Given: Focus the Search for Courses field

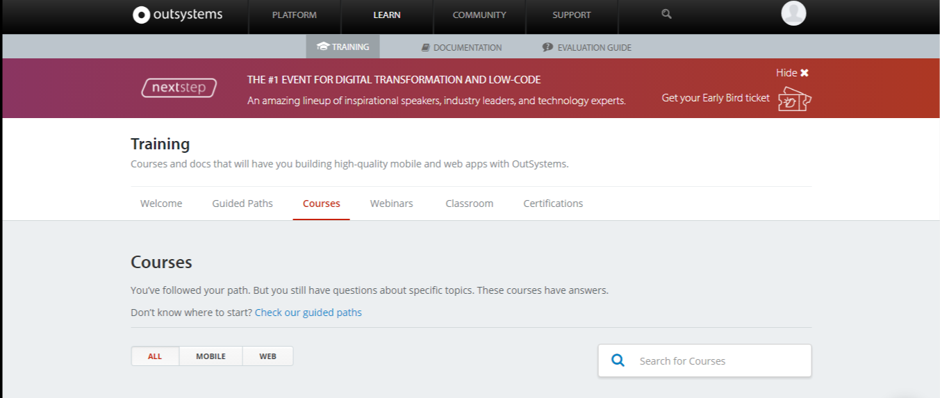Looking at the screenshot, I should [704, 361].
